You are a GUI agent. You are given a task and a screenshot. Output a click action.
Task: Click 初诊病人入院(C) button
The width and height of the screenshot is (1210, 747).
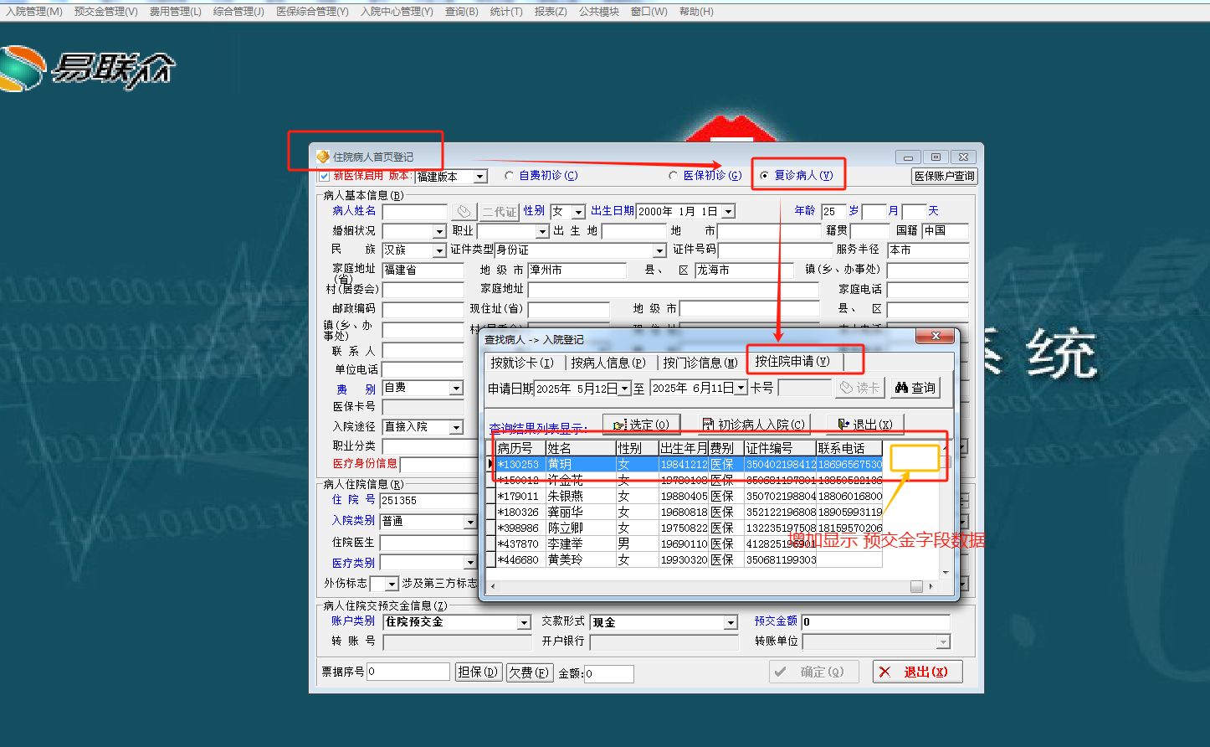pos(753,425)
